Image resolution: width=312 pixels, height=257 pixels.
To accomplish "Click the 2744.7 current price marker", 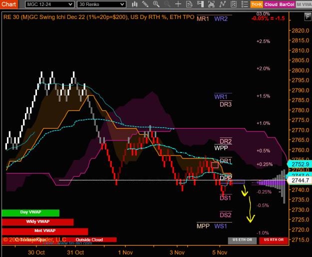I will click(300, 180).
